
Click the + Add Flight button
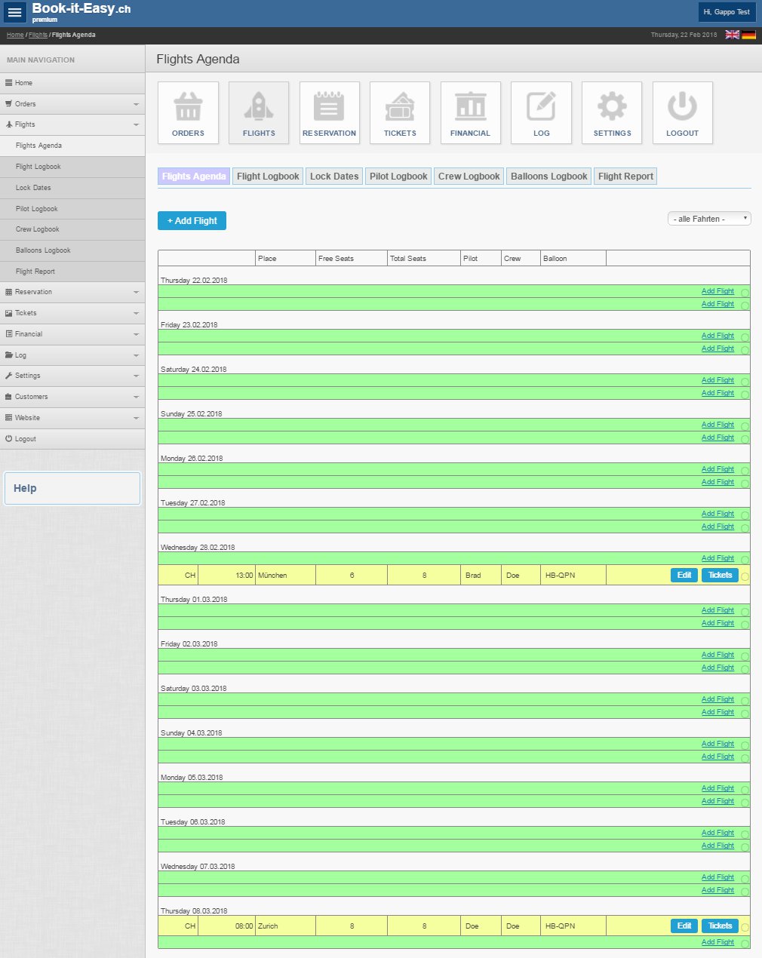pyautogui.click(x=192, y=221)
